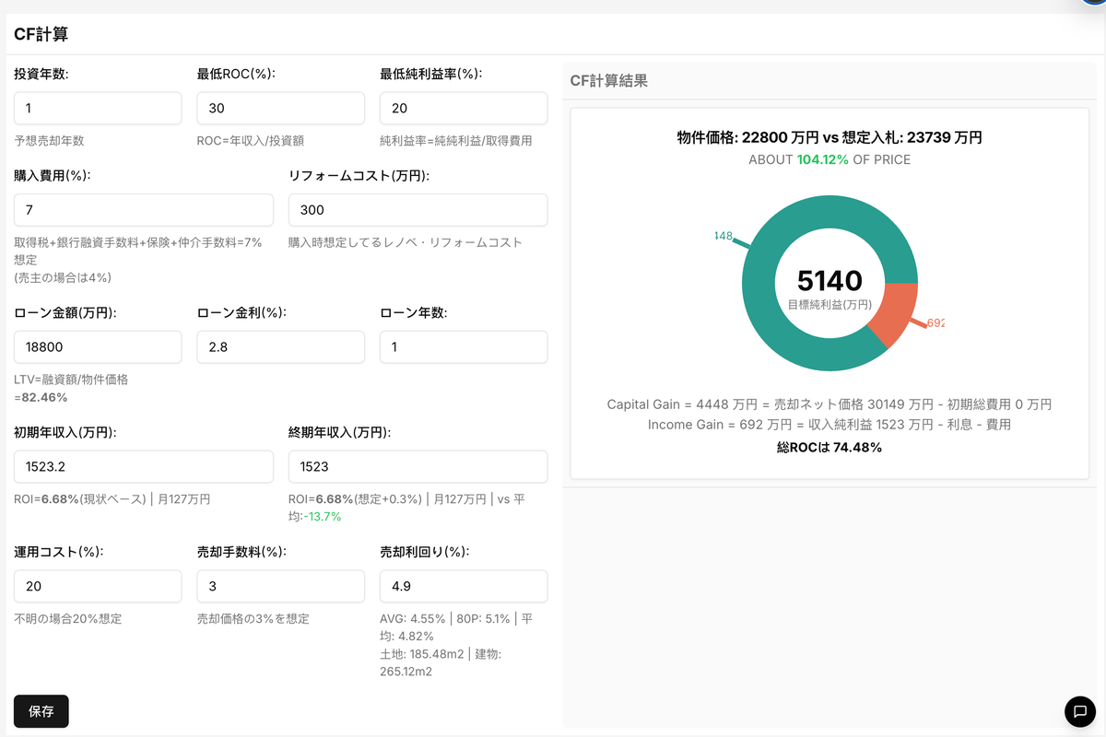Click the 5140 目標純利益 center value
1106x737 pixels.
tap(829, 280)
